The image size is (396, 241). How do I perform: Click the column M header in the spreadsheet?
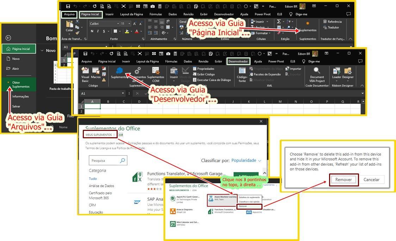(280, 102)
